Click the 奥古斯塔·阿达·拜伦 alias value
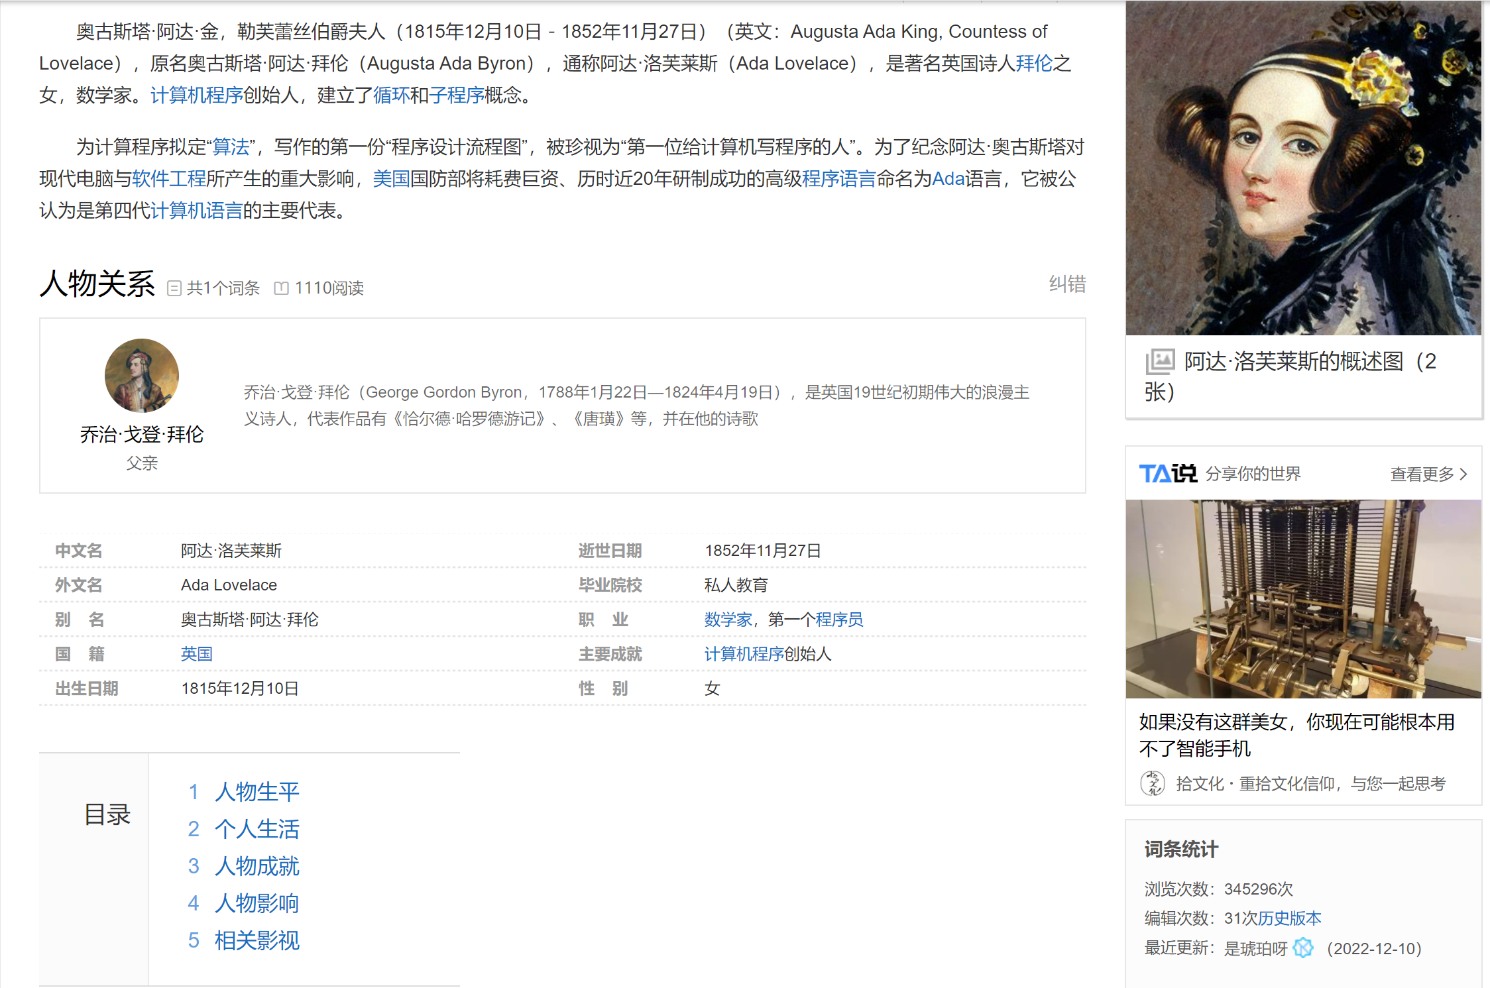The image size is (1490, 988). 250,620
